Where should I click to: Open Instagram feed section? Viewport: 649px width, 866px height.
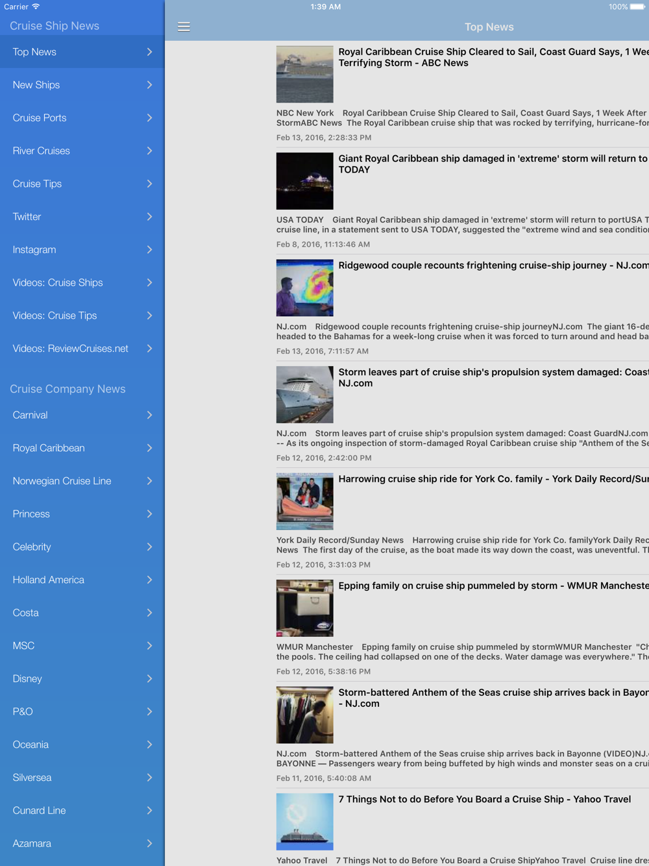pos(82,250)
